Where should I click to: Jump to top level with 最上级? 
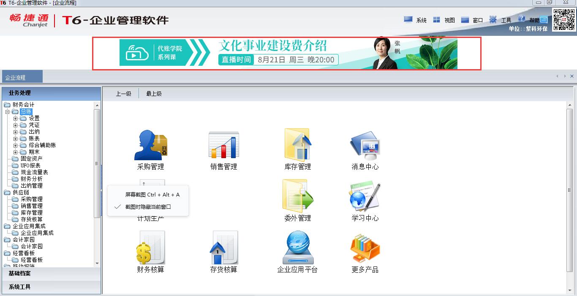tap(154, 94)
